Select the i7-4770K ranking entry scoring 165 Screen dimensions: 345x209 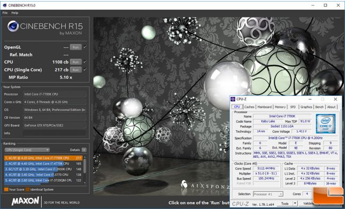click(x=43, y=164)
